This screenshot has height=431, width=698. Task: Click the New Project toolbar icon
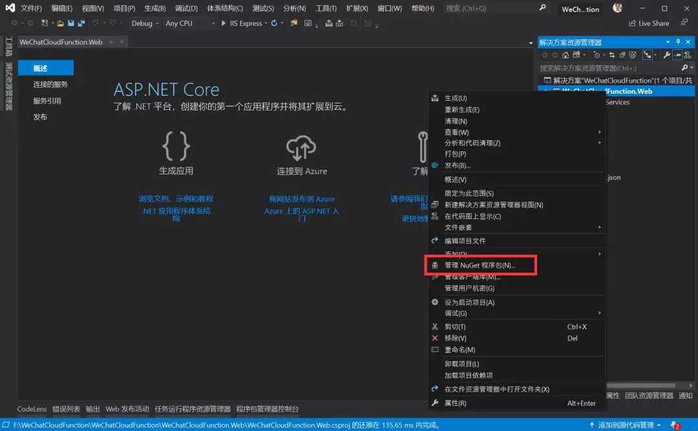(45, 23)
